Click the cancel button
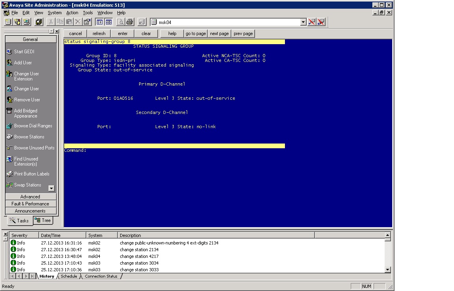This screenshot has width=454, height=291. 75,34
